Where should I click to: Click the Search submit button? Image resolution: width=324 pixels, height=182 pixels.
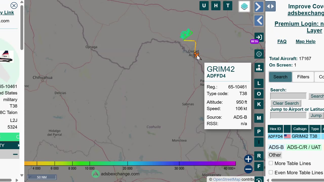316,96
